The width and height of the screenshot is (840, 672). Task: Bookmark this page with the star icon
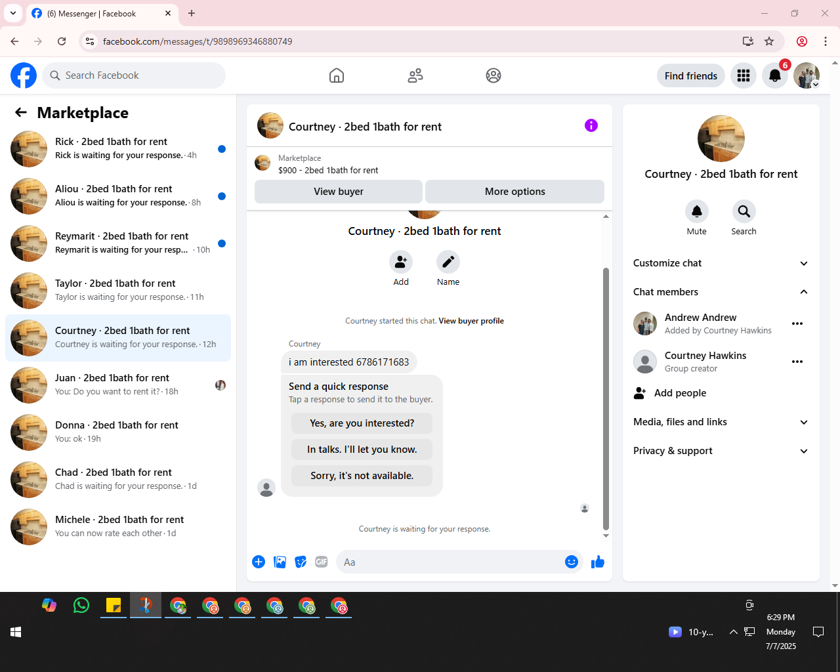(769, 41)
